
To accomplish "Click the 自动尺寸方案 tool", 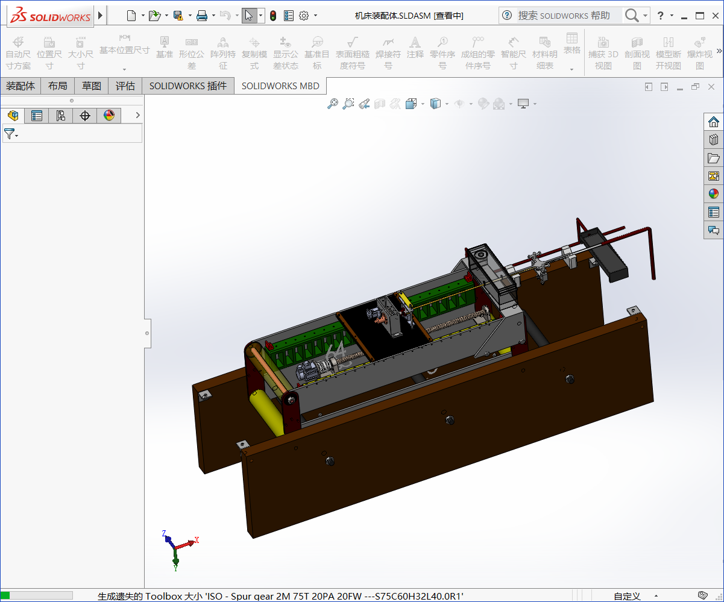I will [18, 53].
